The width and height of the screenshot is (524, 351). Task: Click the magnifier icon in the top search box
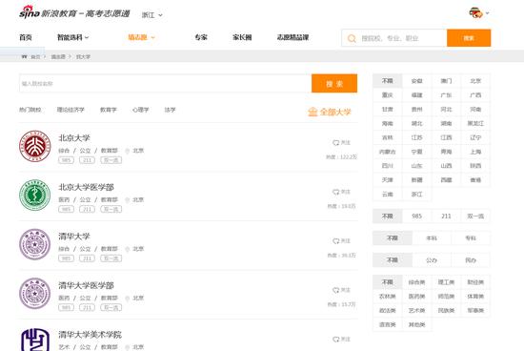pos(352,38)
